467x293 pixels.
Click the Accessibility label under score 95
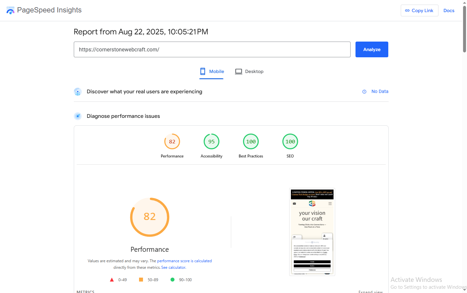[212, 156]
